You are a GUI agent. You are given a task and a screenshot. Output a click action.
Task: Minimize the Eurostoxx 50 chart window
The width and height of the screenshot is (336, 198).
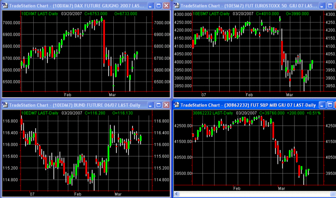322,6
